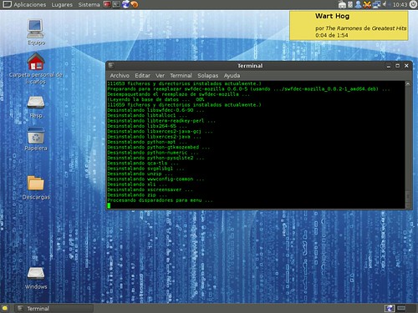Click the 'Desinstalando python-apt ...' line

point(147,142)
